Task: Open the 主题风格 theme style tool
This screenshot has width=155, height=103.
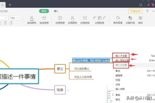Action: pos(130,20)
